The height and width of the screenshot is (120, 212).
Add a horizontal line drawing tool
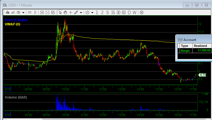(30, 12)
